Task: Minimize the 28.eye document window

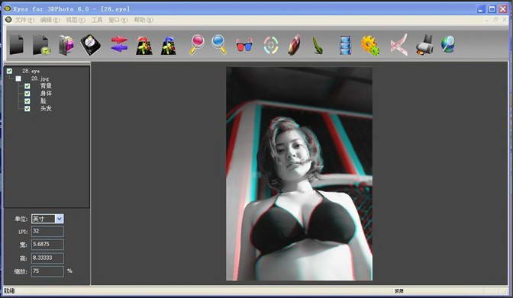Action: 487,20
